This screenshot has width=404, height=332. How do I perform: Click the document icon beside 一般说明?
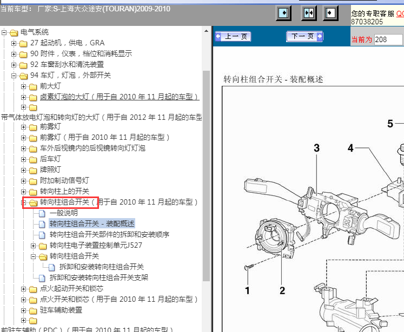[x=43, y=213]
